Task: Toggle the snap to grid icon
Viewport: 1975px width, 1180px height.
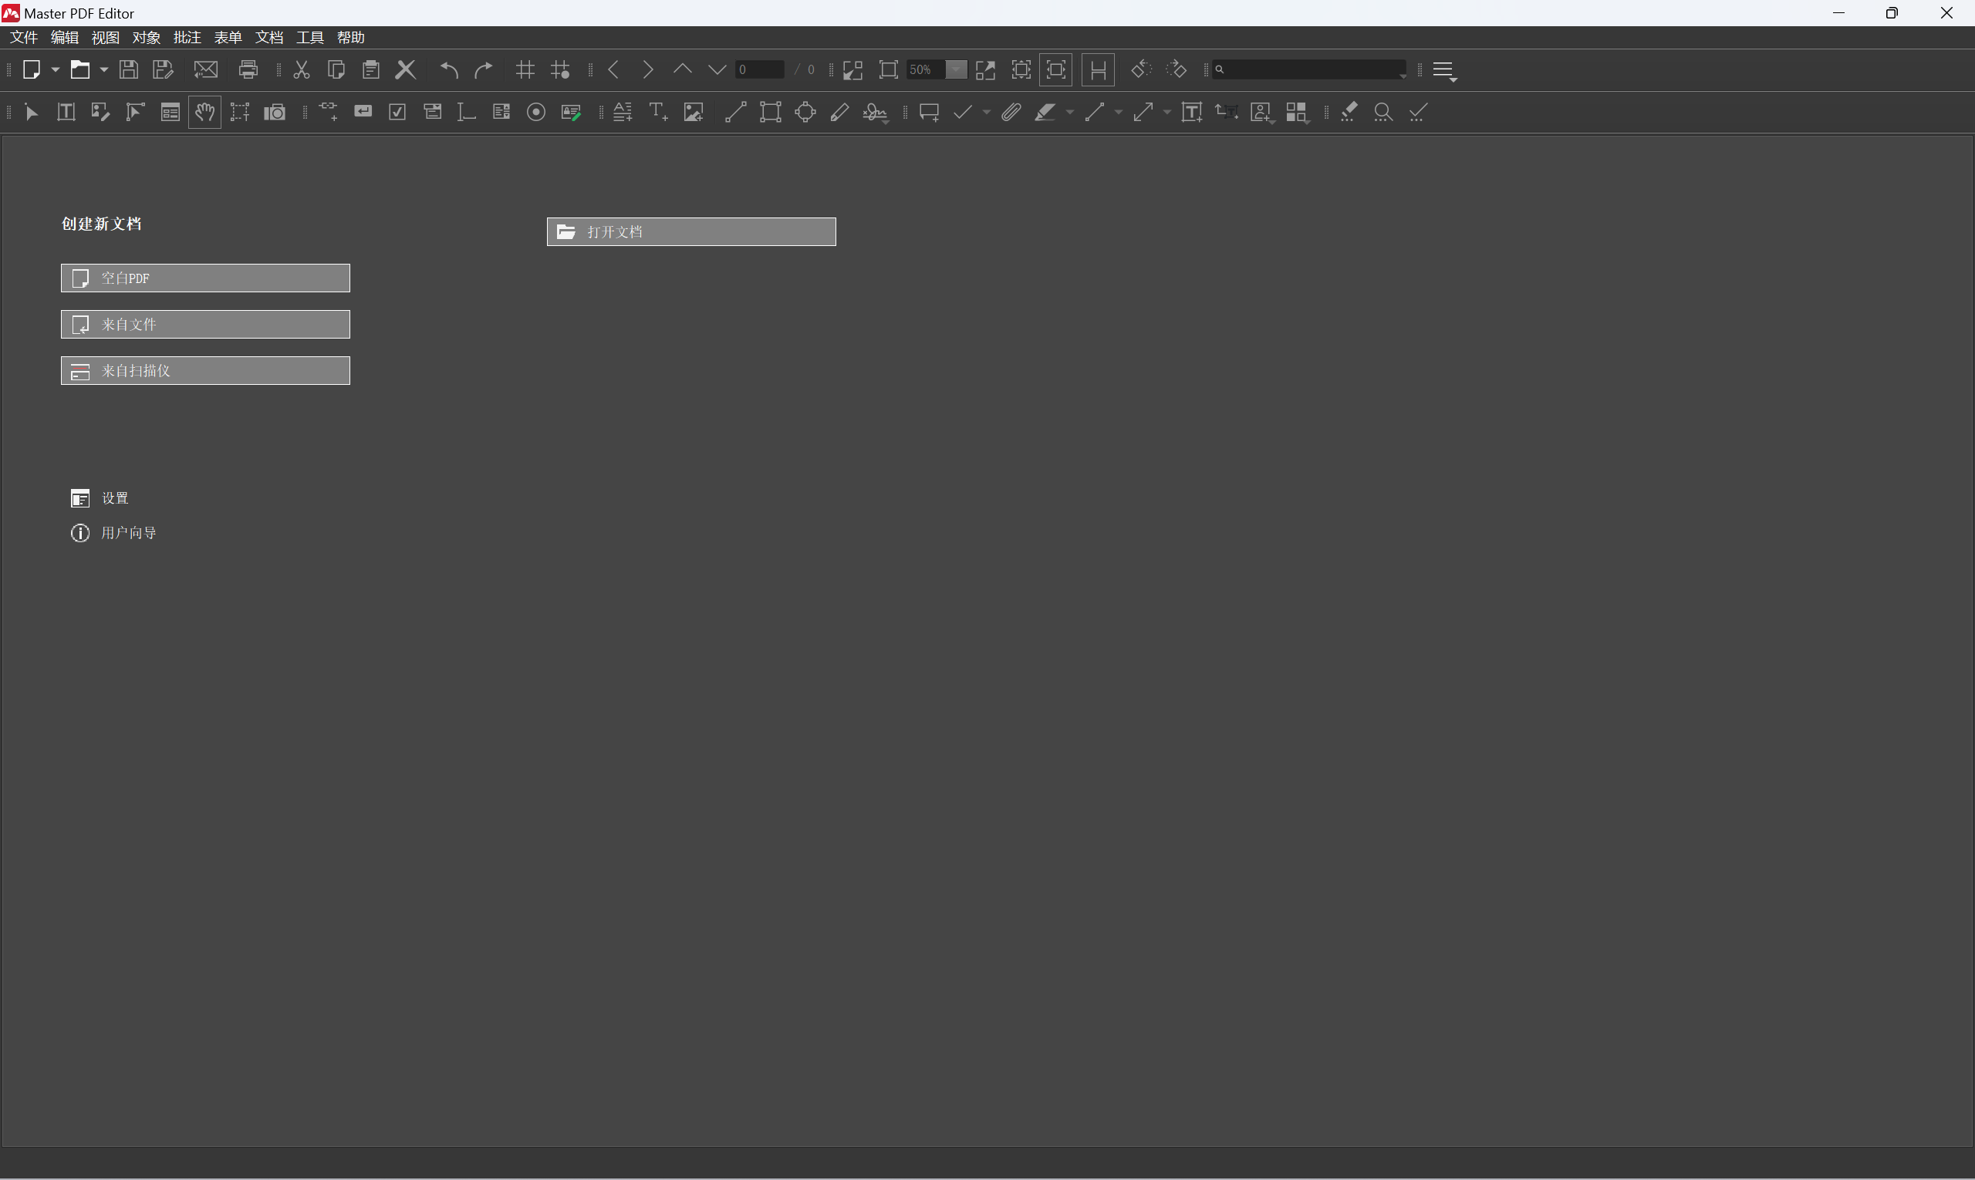Action: pos(560,70)
